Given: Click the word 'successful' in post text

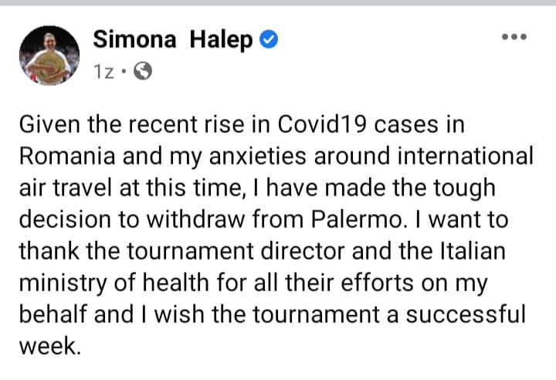Looking at the screenshot, I should tap(466, 314).
